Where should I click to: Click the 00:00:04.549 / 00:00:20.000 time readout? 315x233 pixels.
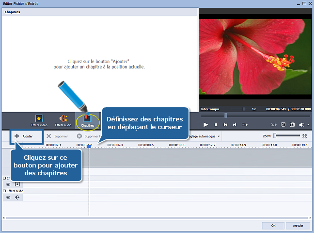point(288,109)
